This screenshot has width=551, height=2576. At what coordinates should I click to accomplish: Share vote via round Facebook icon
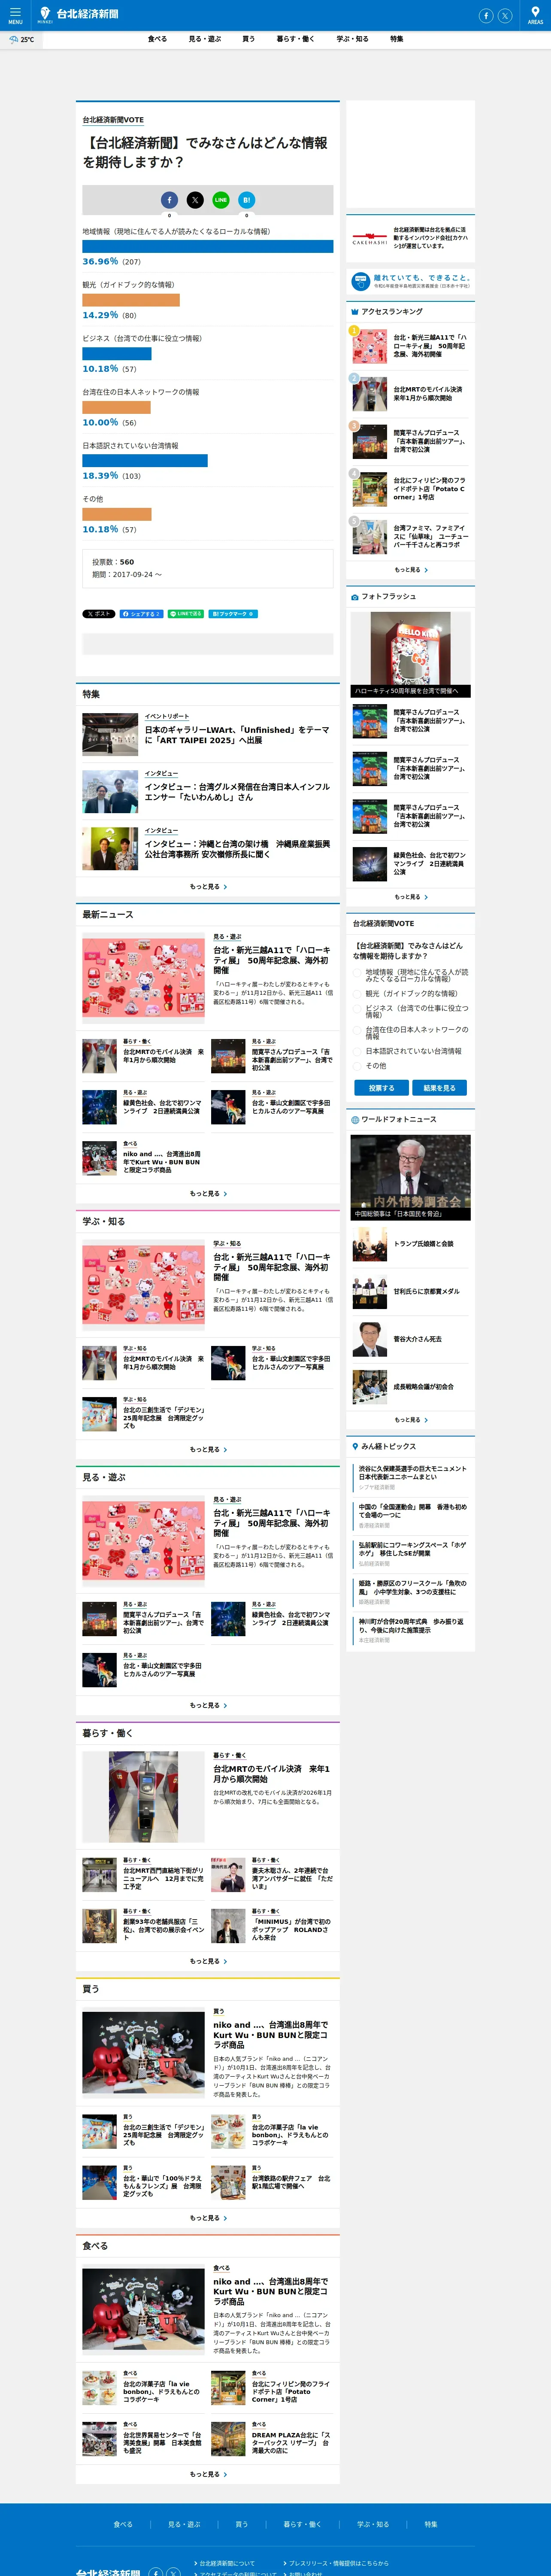[x=169, y=200]
